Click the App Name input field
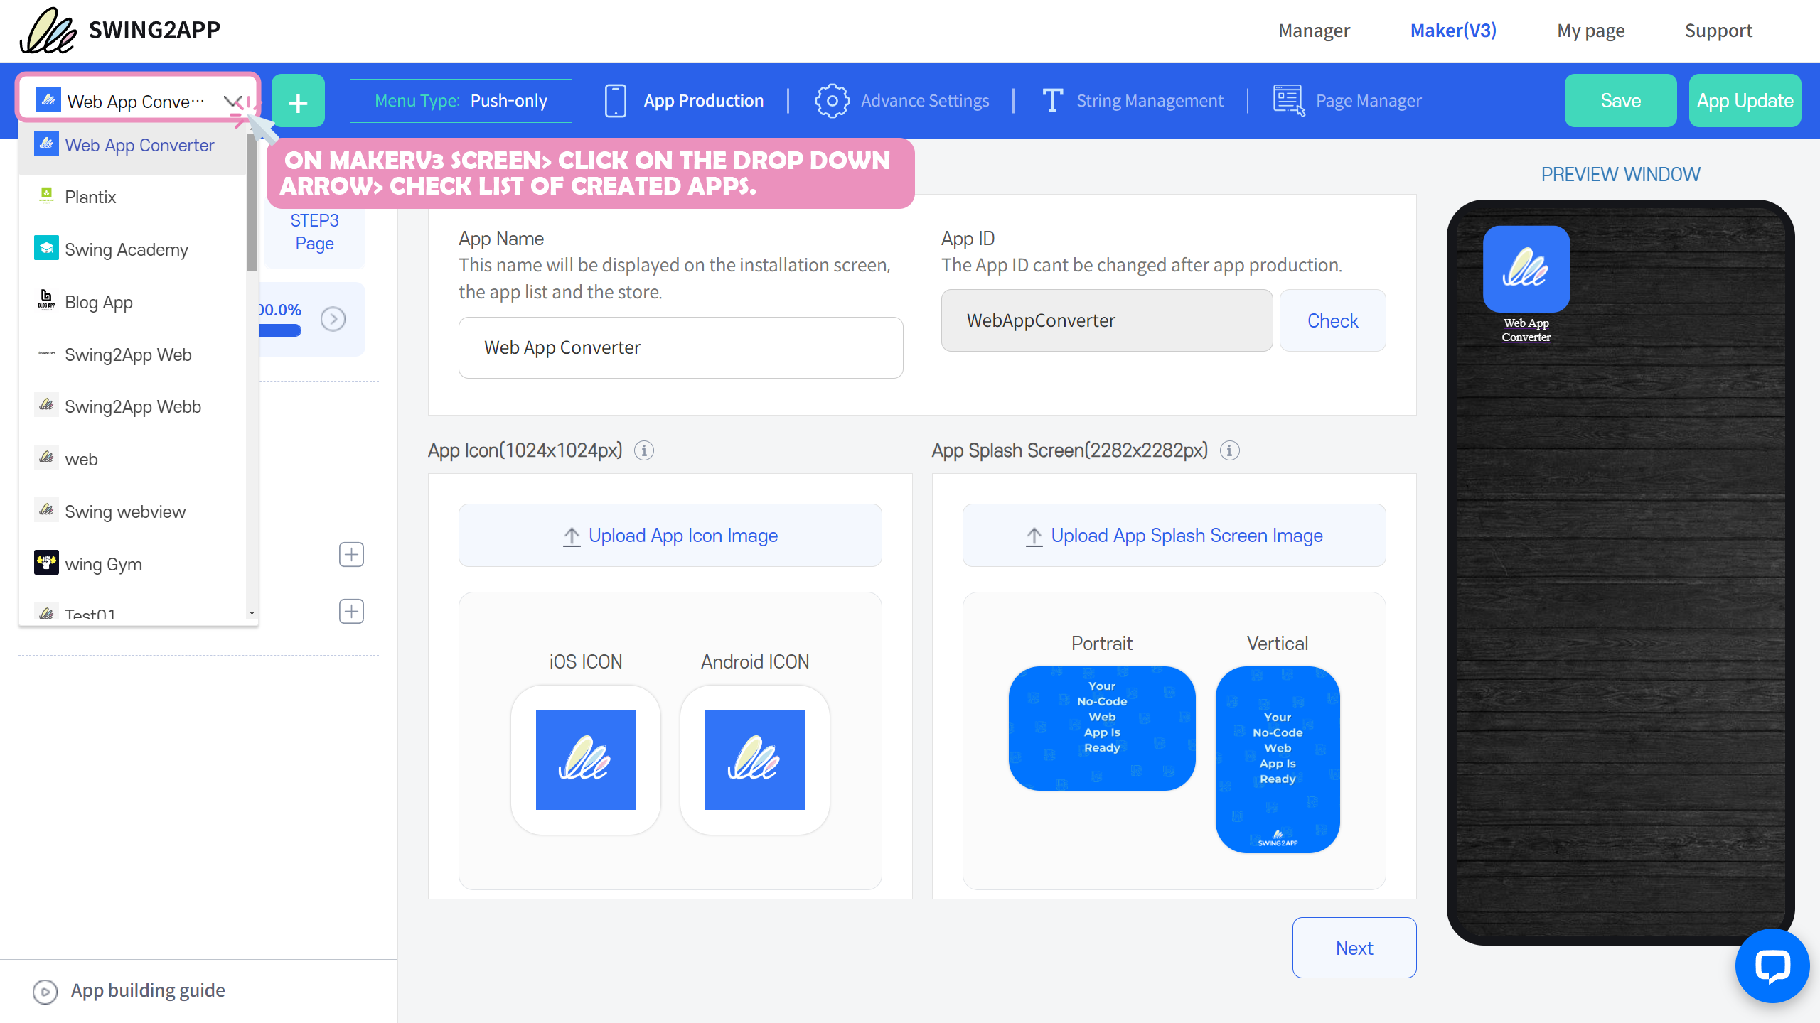This screenshot has height=1023, width=1820. (x=680, y=347)
